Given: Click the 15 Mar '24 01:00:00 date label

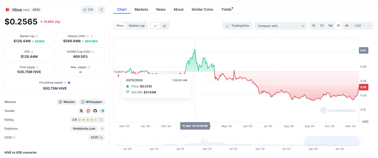Looking at the screenshot, I should pyautogui.click(x=195, y=126).
